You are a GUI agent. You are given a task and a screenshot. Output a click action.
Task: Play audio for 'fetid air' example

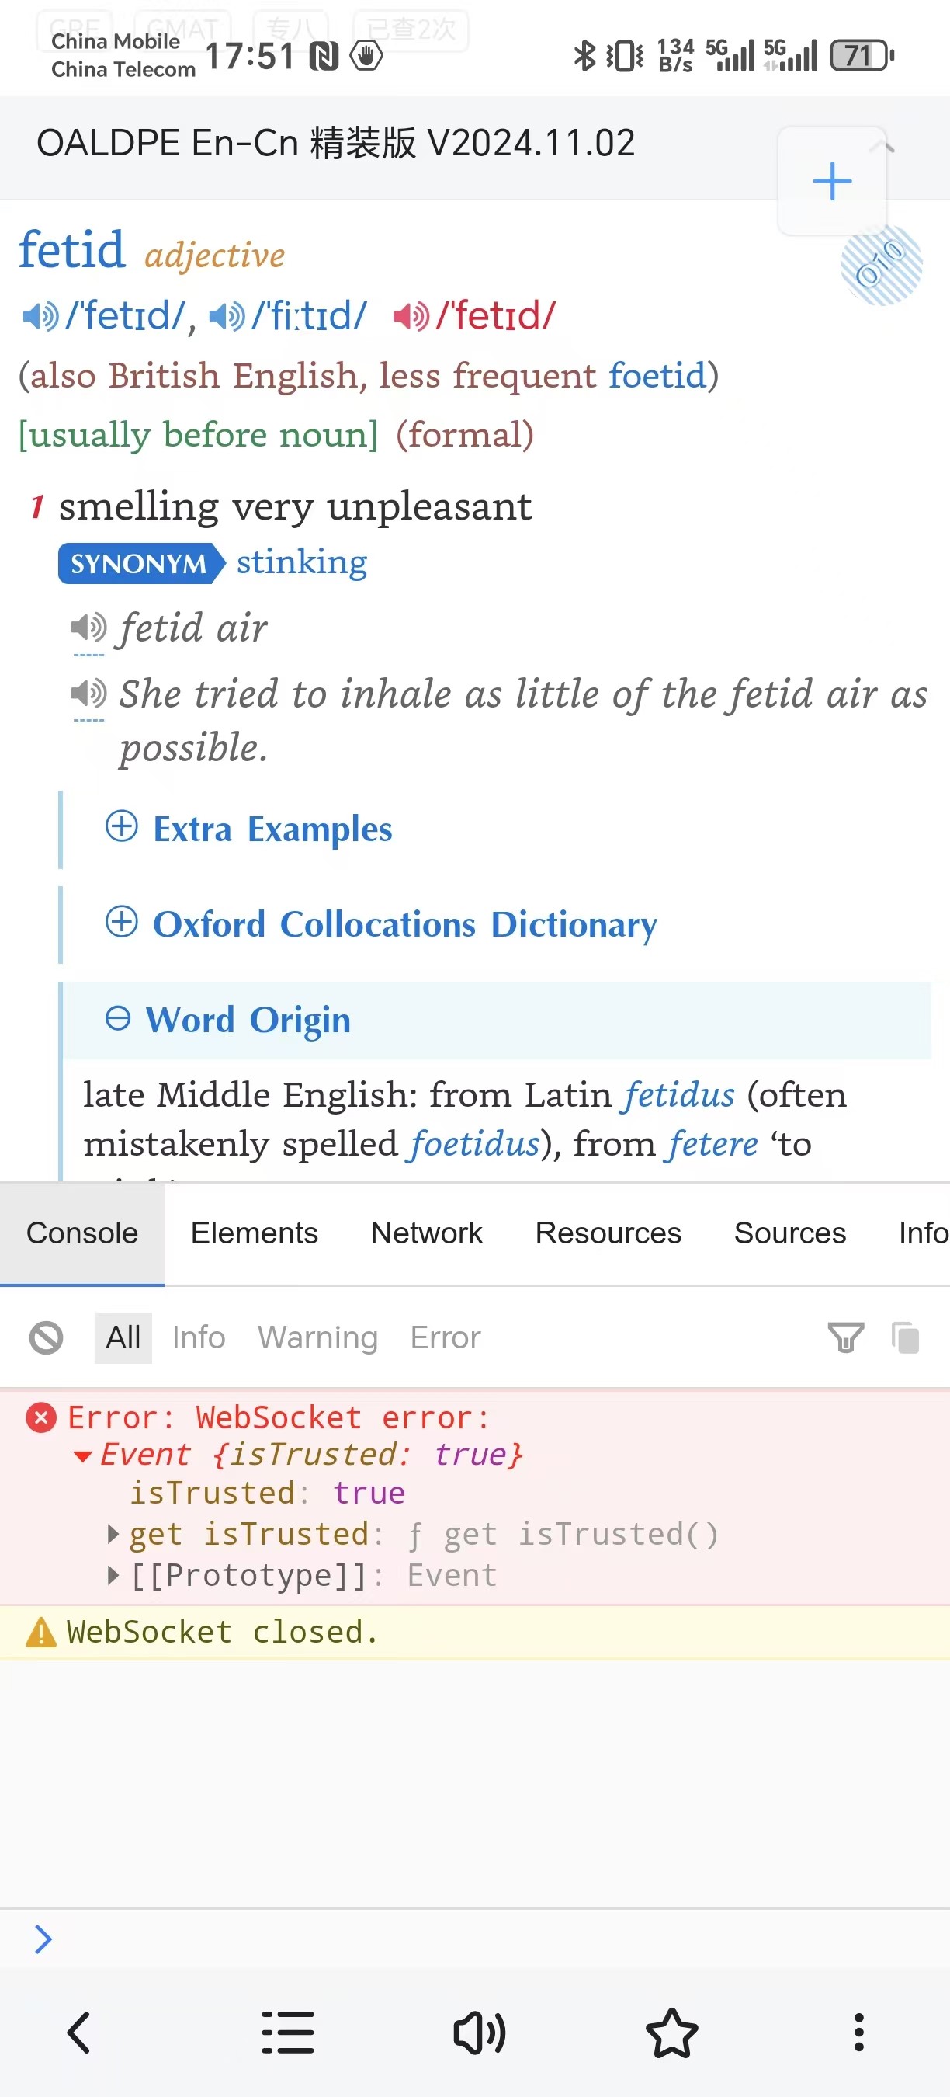[x=88, y=628]
